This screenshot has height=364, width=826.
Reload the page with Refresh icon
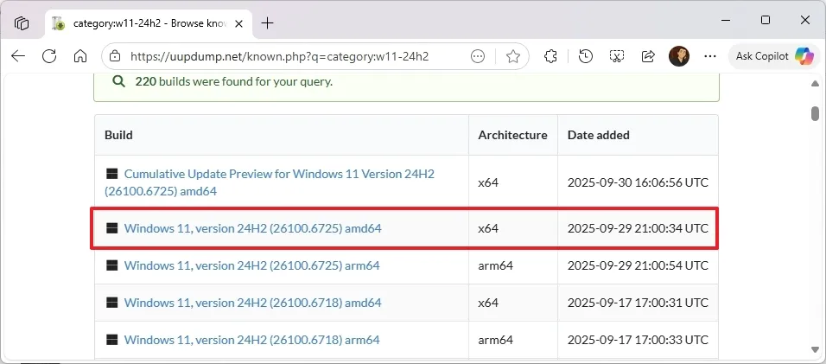point(49,56)
